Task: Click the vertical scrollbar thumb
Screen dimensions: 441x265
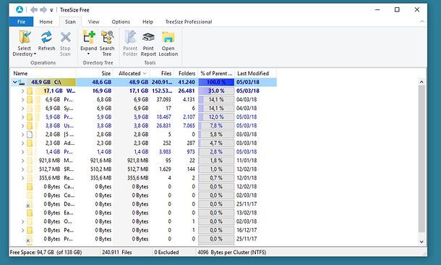Action: [421, 159]
